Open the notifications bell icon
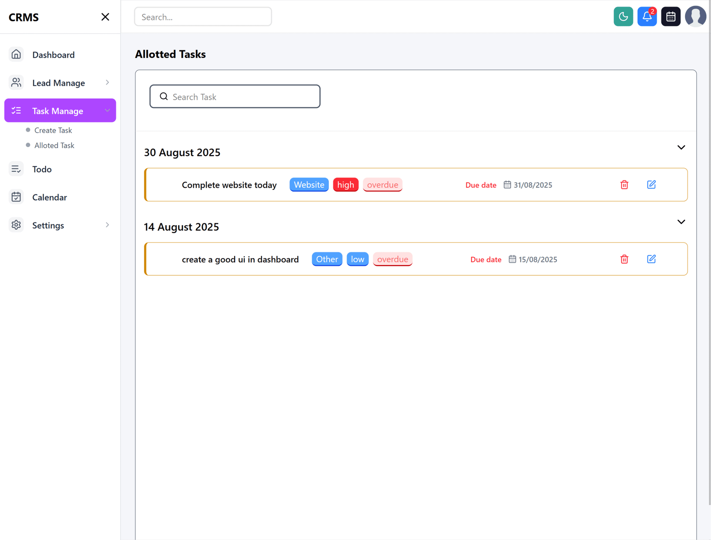Viewport: 711px width, 540px height. (647, 16)
